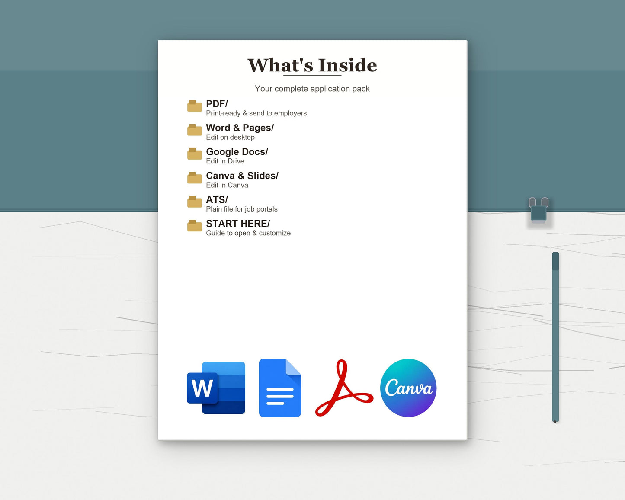Click the 'Edit in Canva' description

[x=227, y=185]
